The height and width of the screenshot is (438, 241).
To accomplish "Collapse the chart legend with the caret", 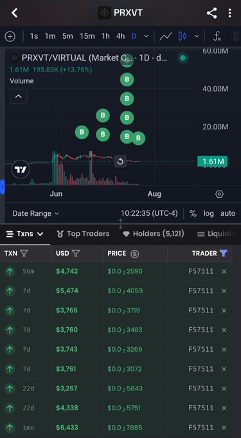I will [19, 97].
